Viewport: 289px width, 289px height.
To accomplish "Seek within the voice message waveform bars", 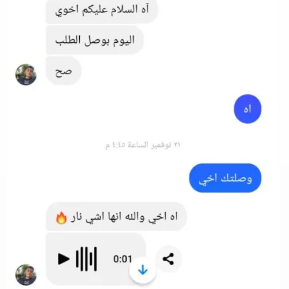I will [86, 259].
